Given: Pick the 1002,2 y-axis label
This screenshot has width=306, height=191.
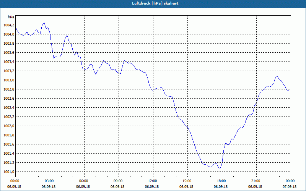Looking at the screenshot, I should (9, 117).
